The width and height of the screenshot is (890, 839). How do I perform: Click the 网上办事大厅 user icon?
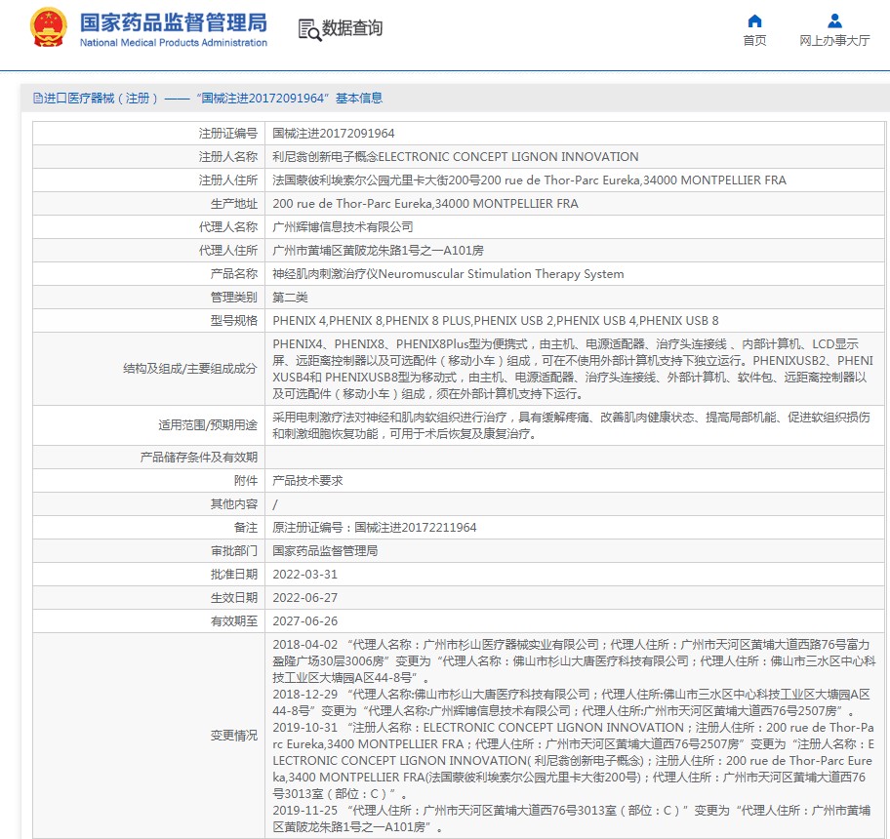point(834,21)
